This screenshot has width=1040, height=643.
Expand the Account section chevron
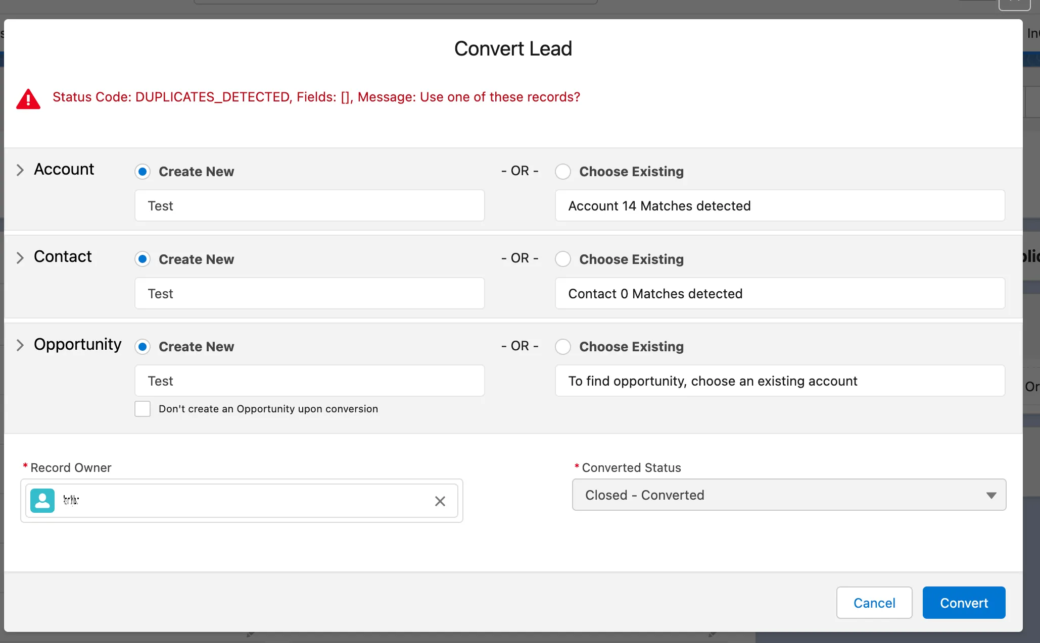tap(20, 170)
